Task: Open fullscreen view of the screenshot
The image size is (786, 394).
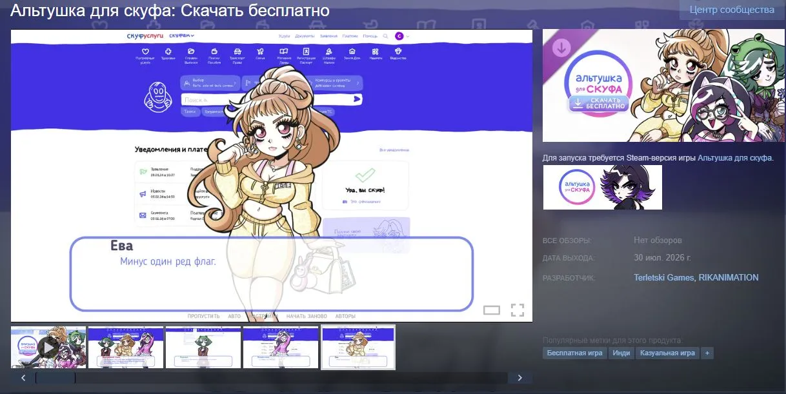Action: click(517, 310)
